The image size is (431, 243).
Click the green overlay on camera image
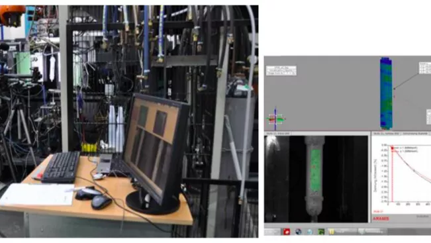pyautogui.click(x=315, y=170)
